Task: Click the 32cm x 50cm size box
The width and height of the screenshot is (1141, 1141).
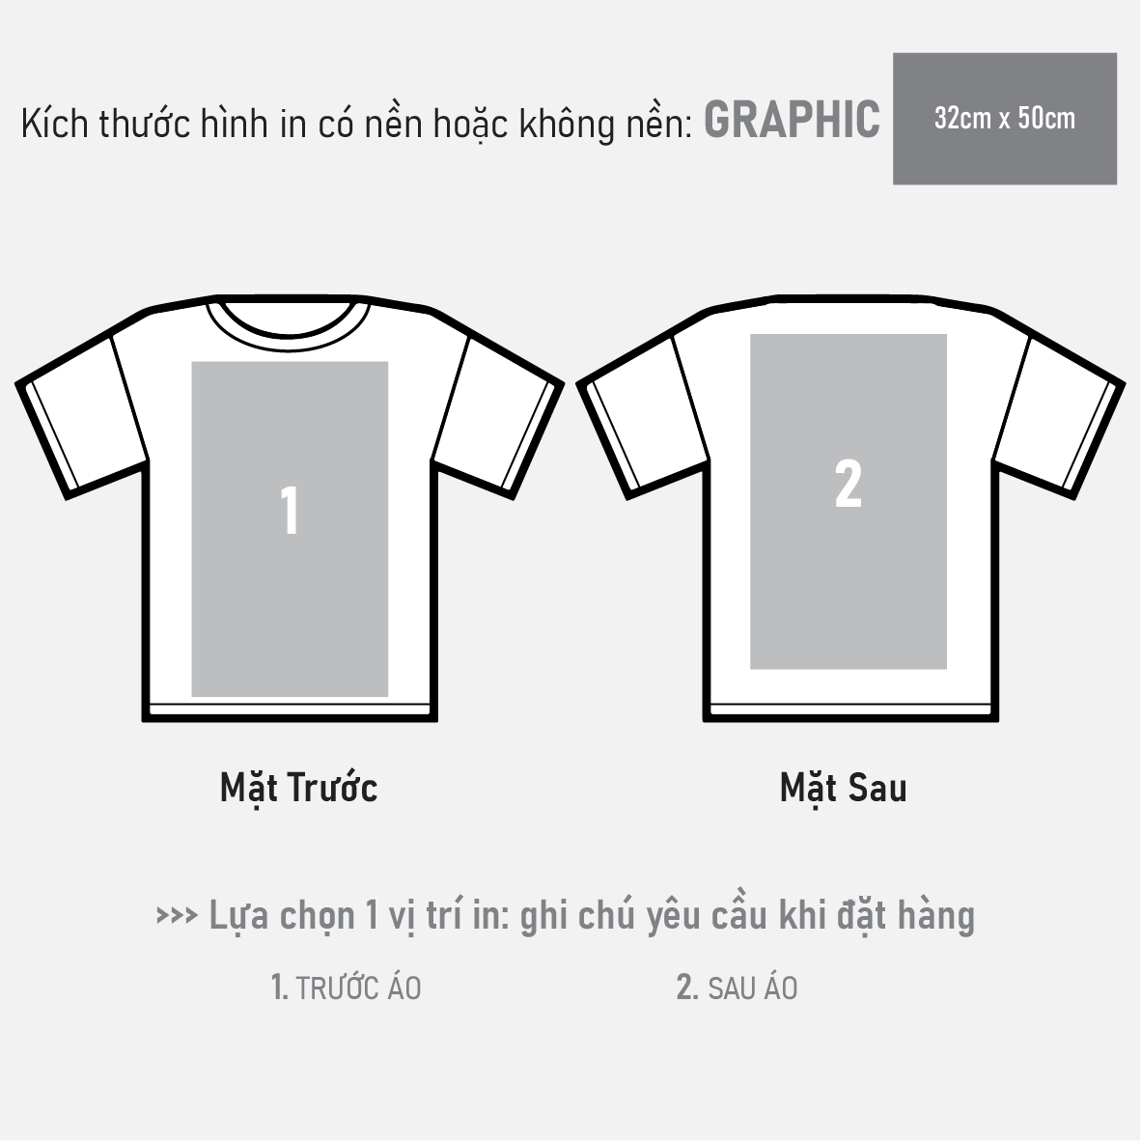Action: click(x=1004, y=119)
